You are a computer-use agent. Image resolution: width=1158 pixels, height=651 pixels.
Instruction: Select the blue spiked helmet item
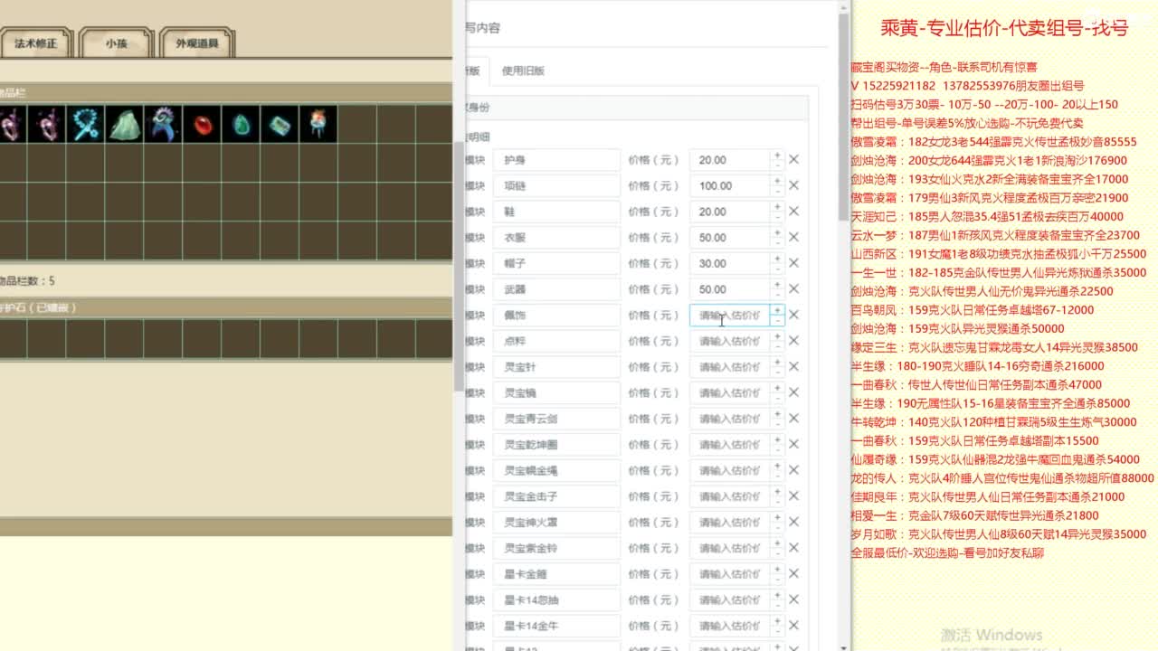(164, 124)
